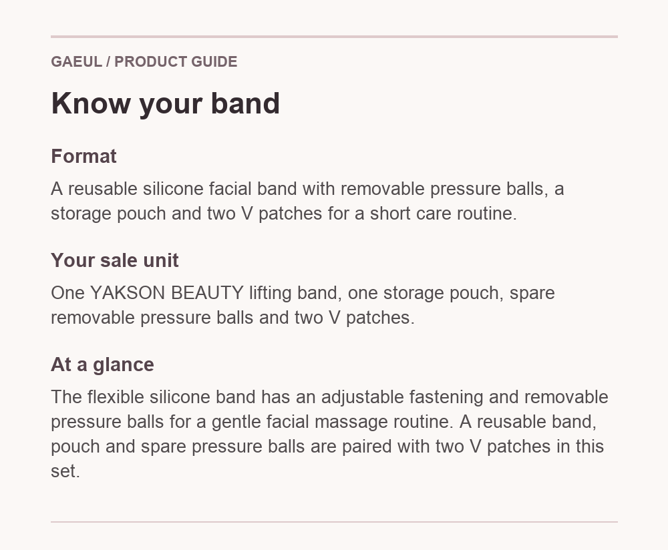Click the GAEUL / PRODUCT GUIDE breadcrumb
The height and width of the screenshot is (550, 668).
pos(144,61)
